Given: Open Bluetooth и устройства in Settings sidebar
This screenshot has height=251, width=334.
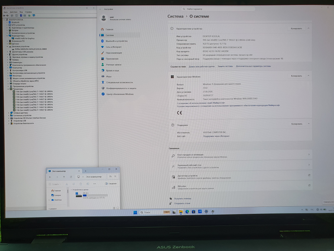Looking at the screenshot, I should pos(116,41).
